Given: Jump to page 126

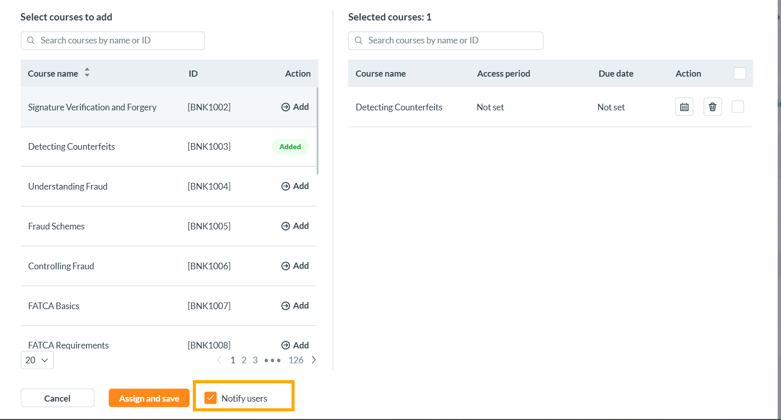Looking at the screenshot, I should (296, 360).
